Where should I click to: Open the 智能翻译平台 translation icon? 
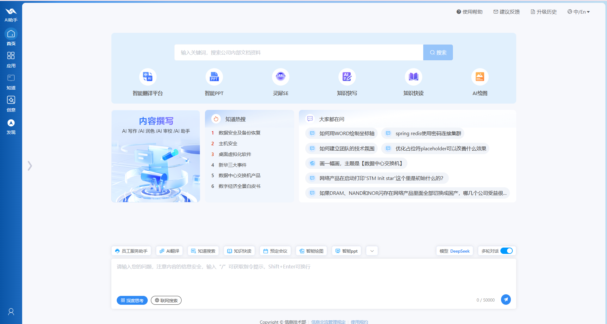(148, 77)
